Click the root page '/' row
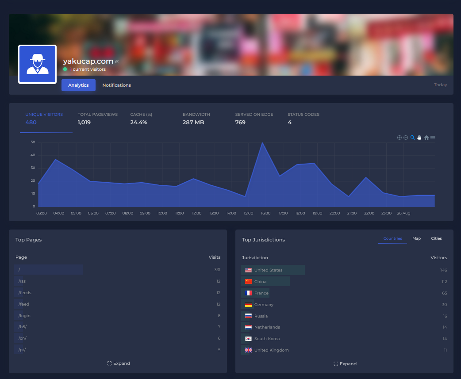This screenshot has height=379, width=461. (118, 270)
